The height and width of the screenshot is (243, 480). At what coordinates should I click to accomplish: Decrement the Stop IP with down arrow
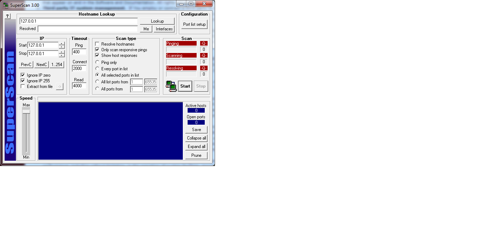click(62, 55)
